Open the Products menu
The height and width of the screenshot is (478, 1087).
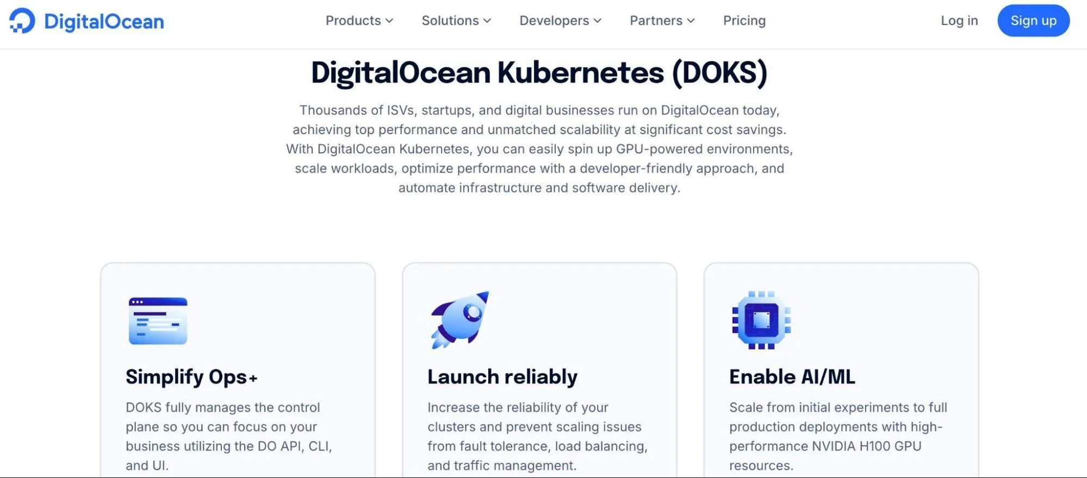[359, 21]
